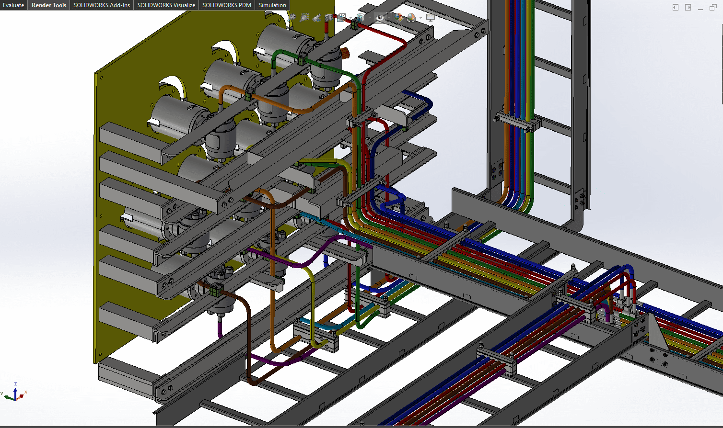Click the Display Style cube icon
The width and height of the screenshot is (723, 428).
[360, 18]
